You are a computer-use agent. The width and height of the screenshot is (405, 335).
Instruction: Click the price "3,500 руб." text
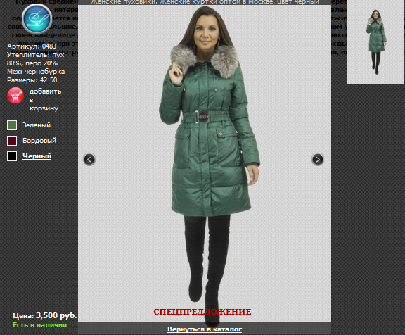point(56,315)
